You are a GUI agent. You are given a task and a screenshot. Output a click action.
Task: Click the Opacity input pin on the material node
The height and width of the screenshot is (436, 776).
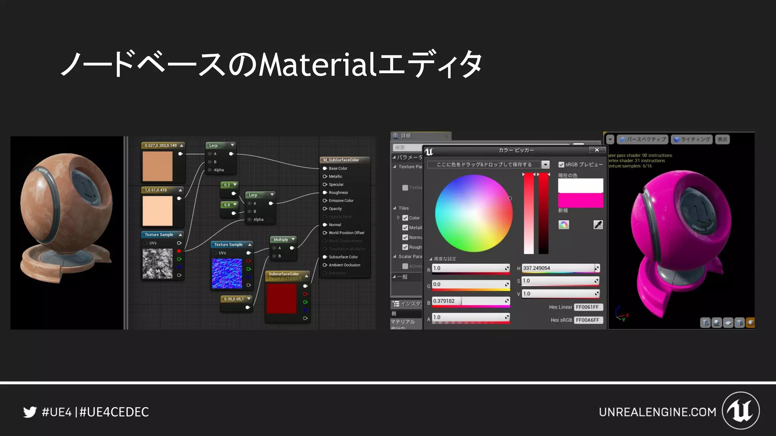[x=325, y=209]
